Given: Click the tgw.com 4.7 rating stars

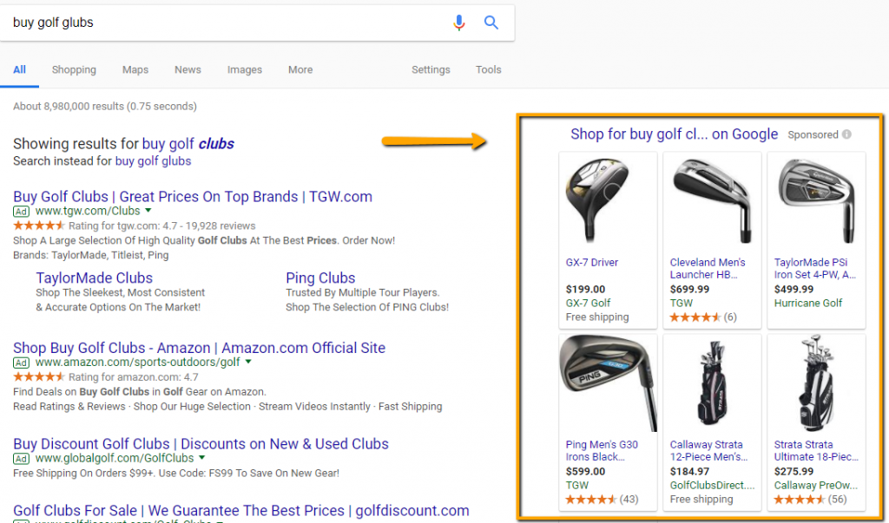Looking at the screenshot, I should [38, 226].
